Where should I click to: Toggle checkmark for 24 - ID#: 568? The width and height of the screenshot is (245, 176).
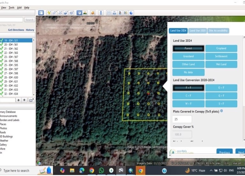pyautogui.click(x=2, y=61)
